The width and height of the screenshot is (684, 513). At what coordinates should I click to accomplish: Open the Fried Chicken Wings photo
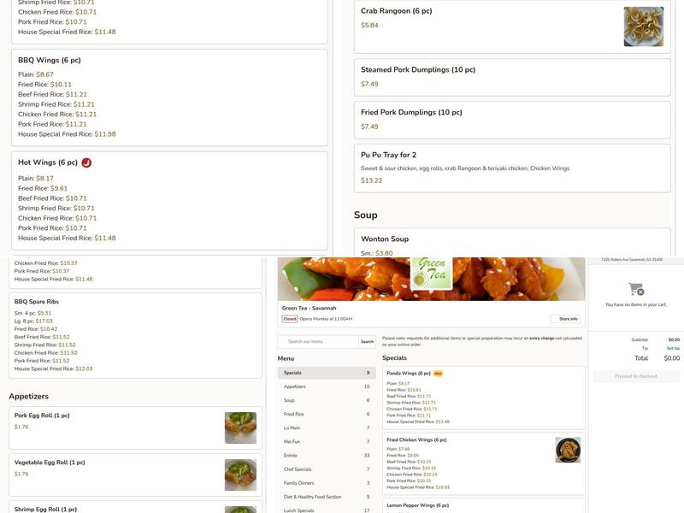pos(568,450)
